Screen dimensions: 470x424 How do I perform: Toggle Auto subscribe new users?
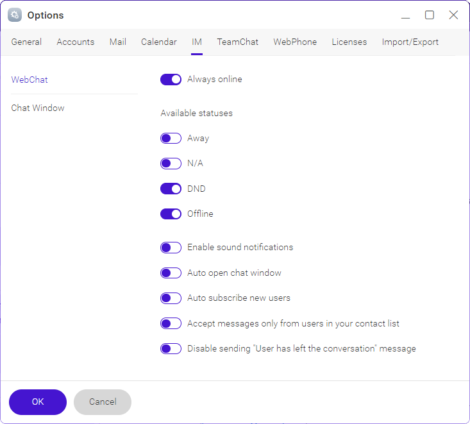tap(171, 298)
